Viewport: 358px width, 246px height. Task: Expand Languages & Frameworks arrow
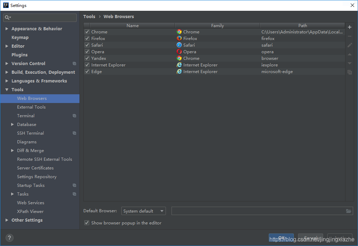pyautogui.click(x=7, y=81)
